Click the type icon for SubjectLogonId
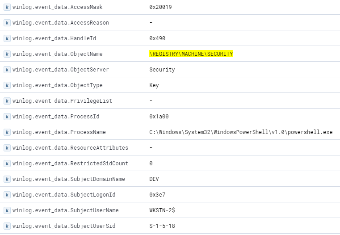 pyautogui.click(x=7, y=195)
